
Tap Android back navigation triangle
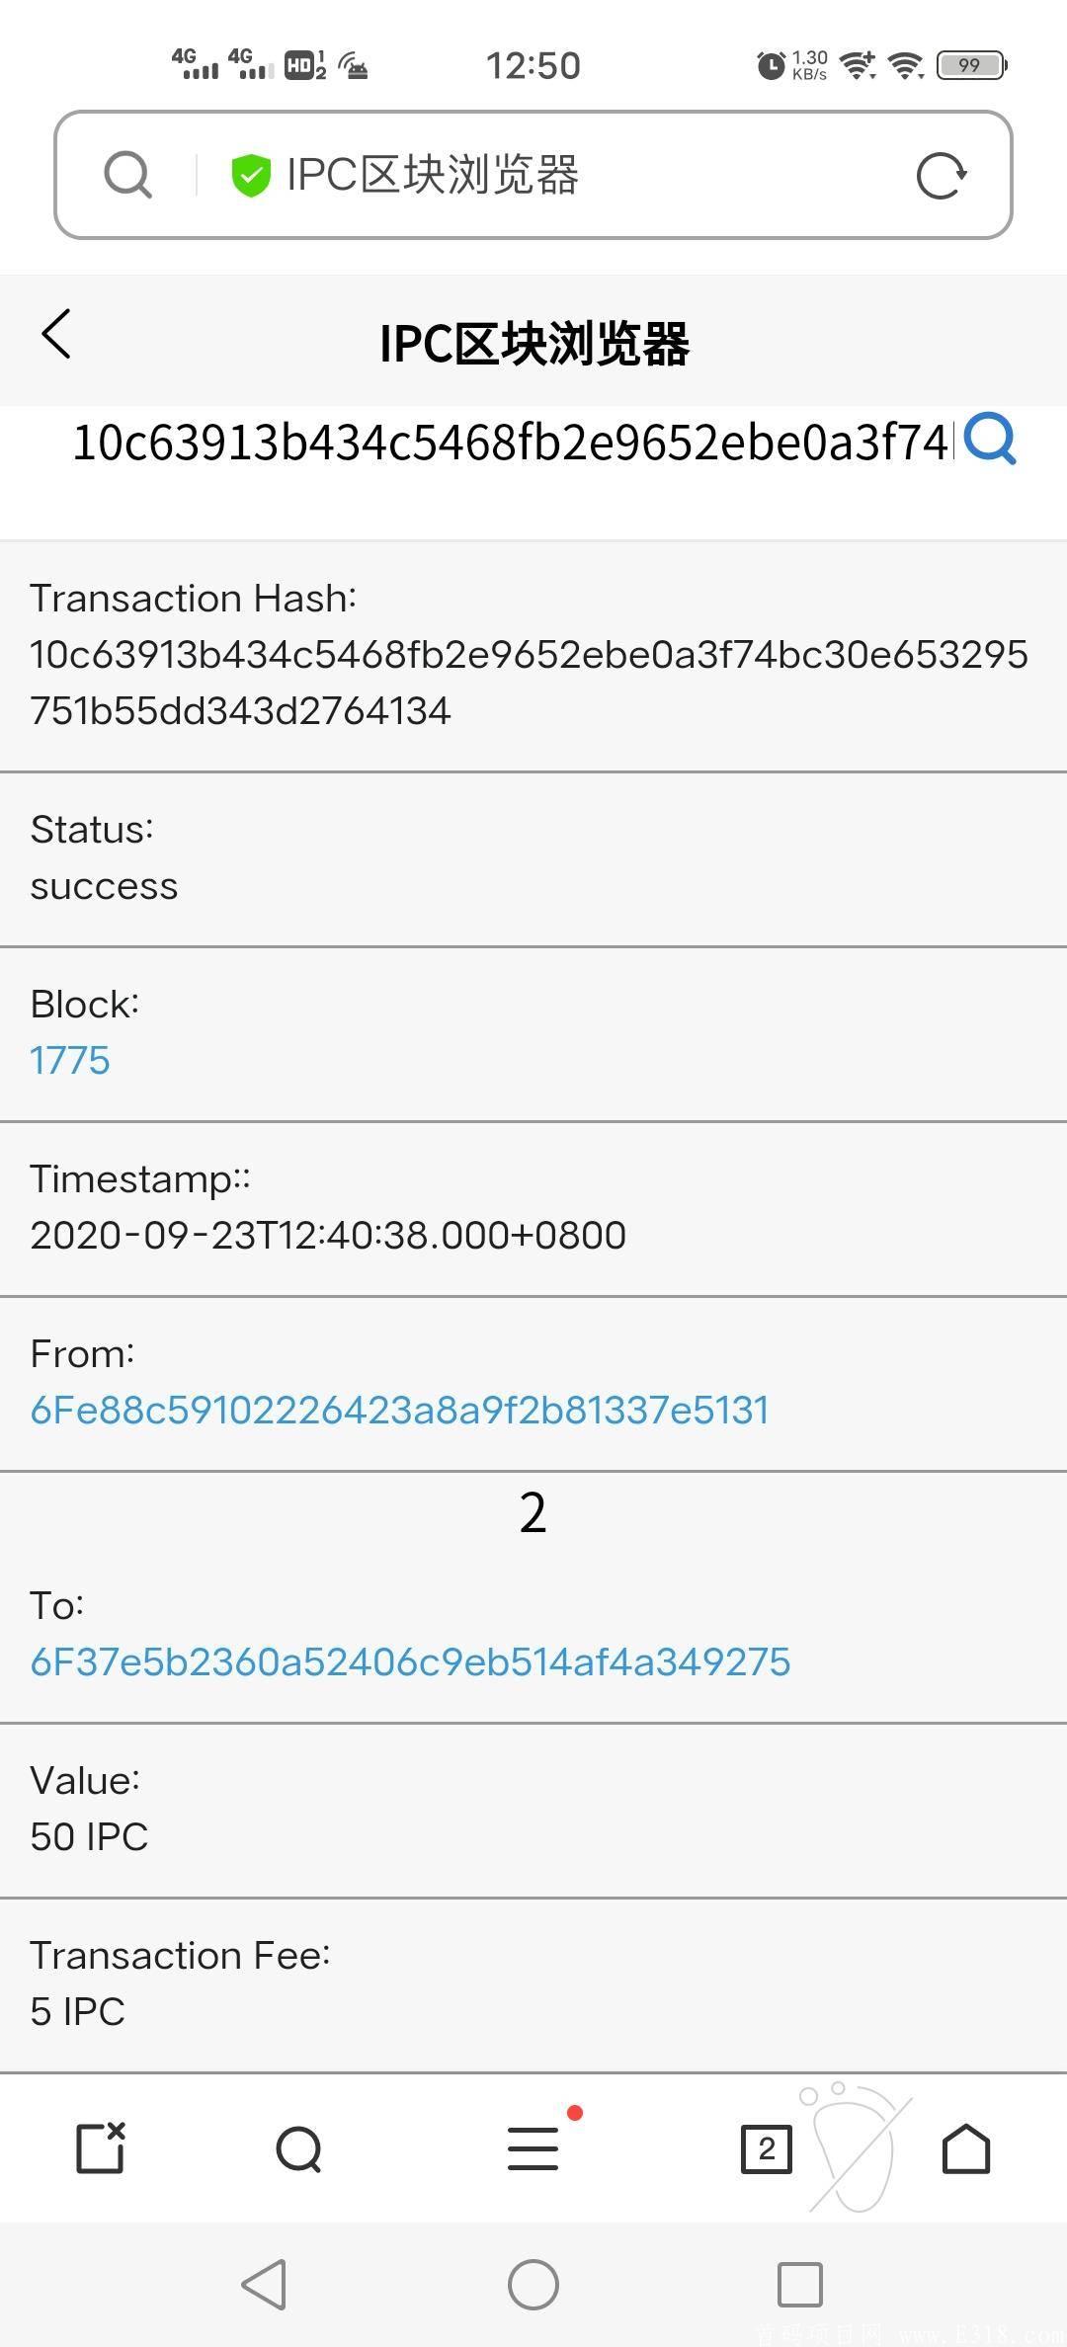[x=265, y=2284]
